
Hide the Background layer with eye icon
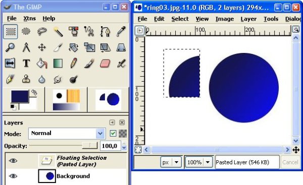pos(13,176)
